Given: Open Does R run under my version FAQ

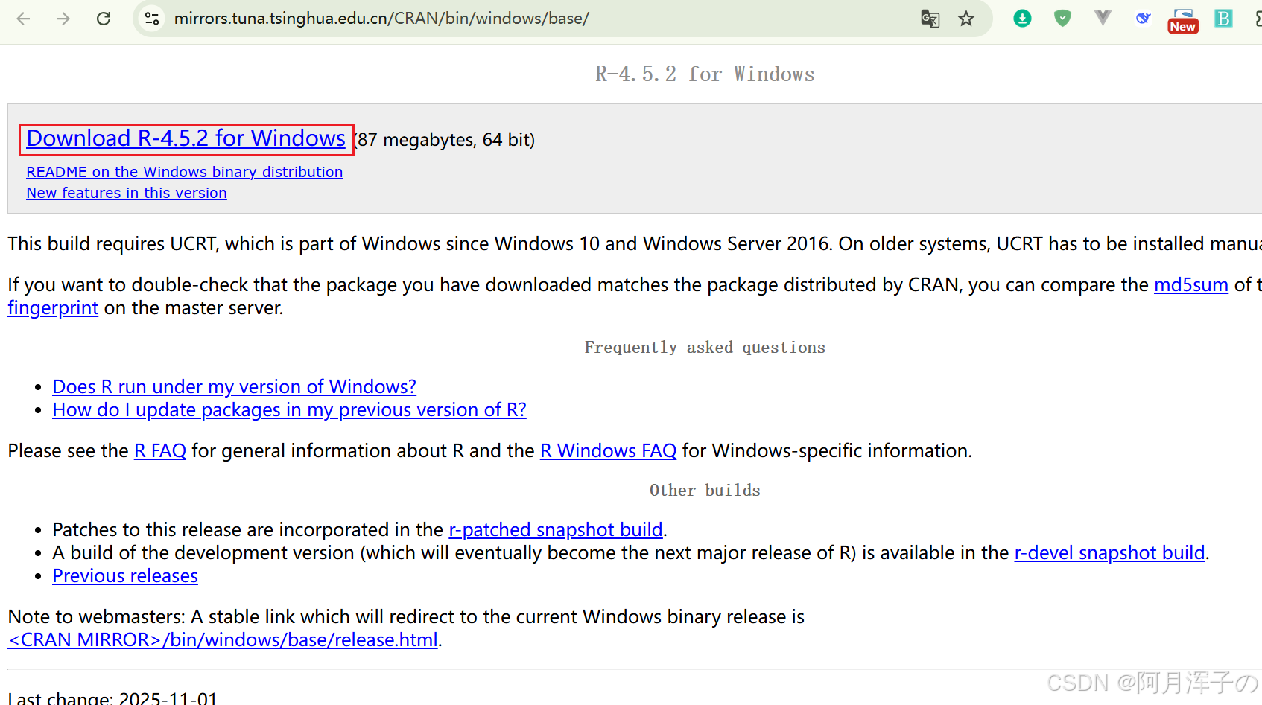Looking at the screenshot, I should pyautogui.click(x=234, y=387).
